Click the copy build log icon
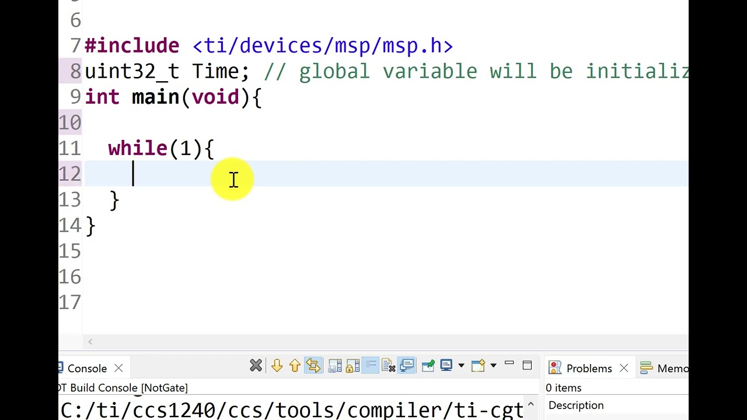The image size is (747, 420). tap(335, 366)
